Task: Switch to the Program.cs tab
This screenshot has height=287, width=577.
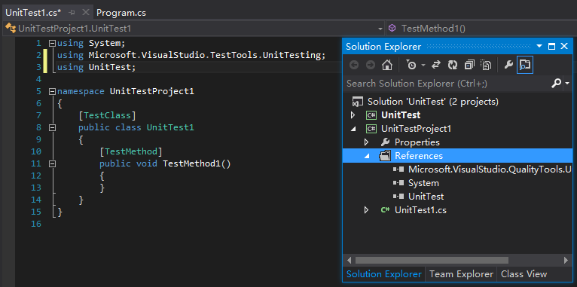Action: [121, 13]
